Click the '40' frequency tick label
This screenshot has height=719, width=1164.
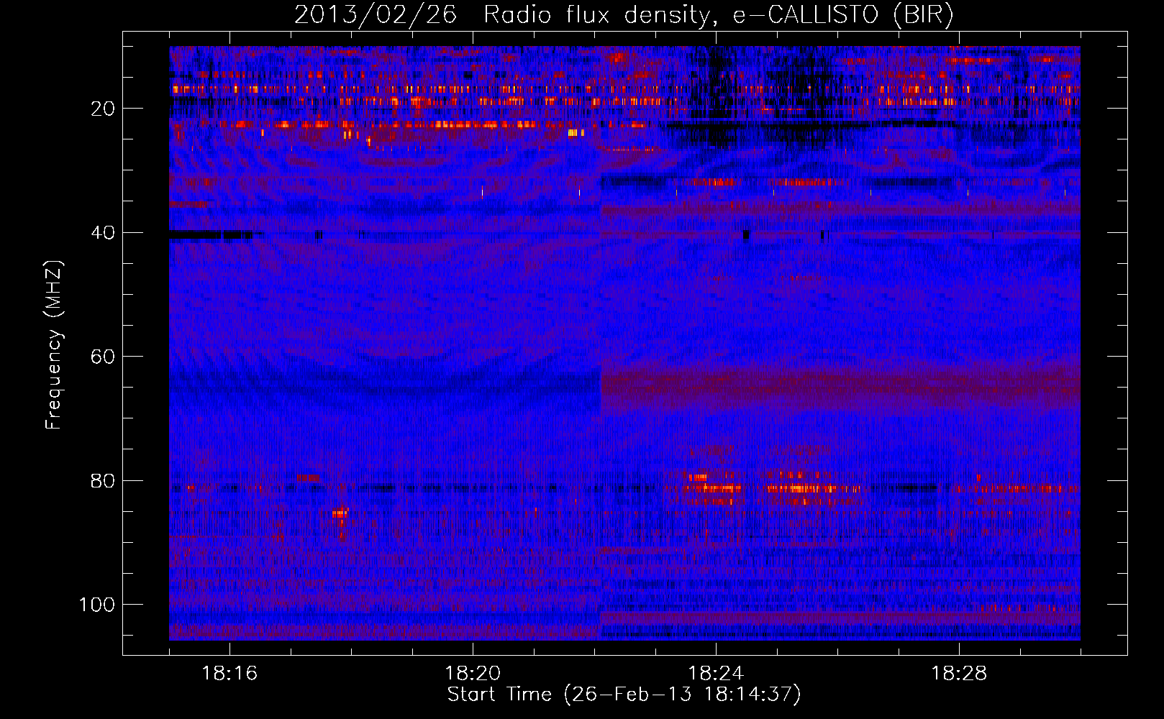click(x=104, y=233)
